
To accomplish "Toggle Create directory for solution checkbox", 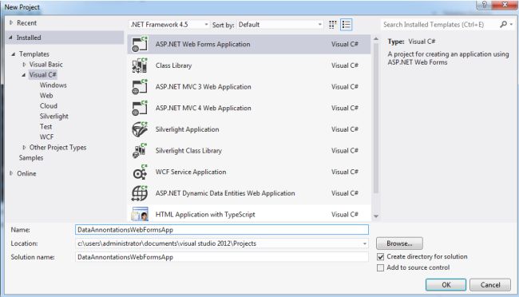I will [x=381, y=257].
